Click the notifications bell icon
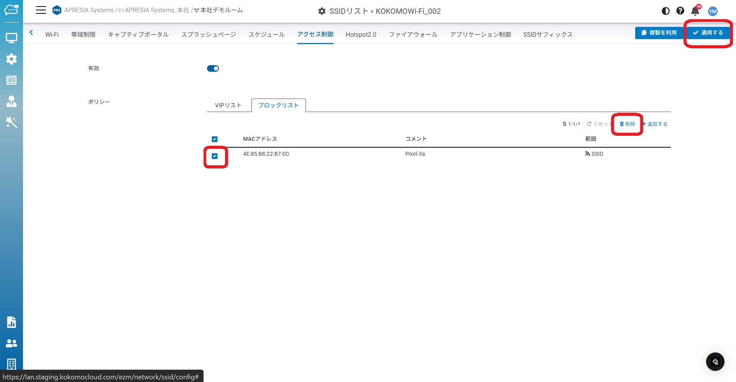736x382 pixels. [x=695, y=11]
